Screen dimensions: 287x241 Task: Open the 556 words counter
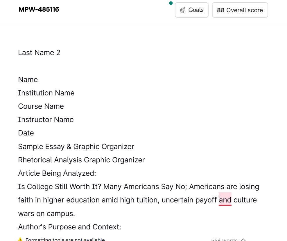pos(224,240)
